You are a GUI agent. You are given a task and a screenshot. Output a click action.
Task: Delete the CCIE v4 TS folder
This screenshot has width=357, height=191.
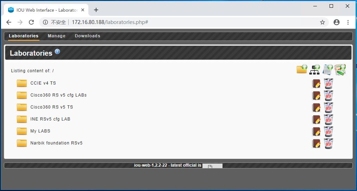pyautogui.click(x=328, y=84)
